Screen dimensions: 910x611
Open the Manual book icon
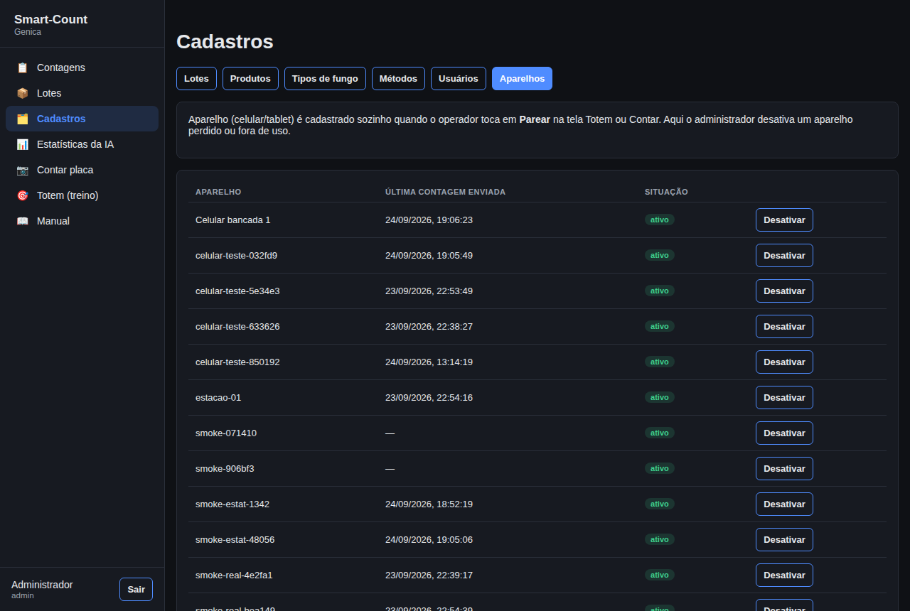pyautogui.click(x=23, y=221)
